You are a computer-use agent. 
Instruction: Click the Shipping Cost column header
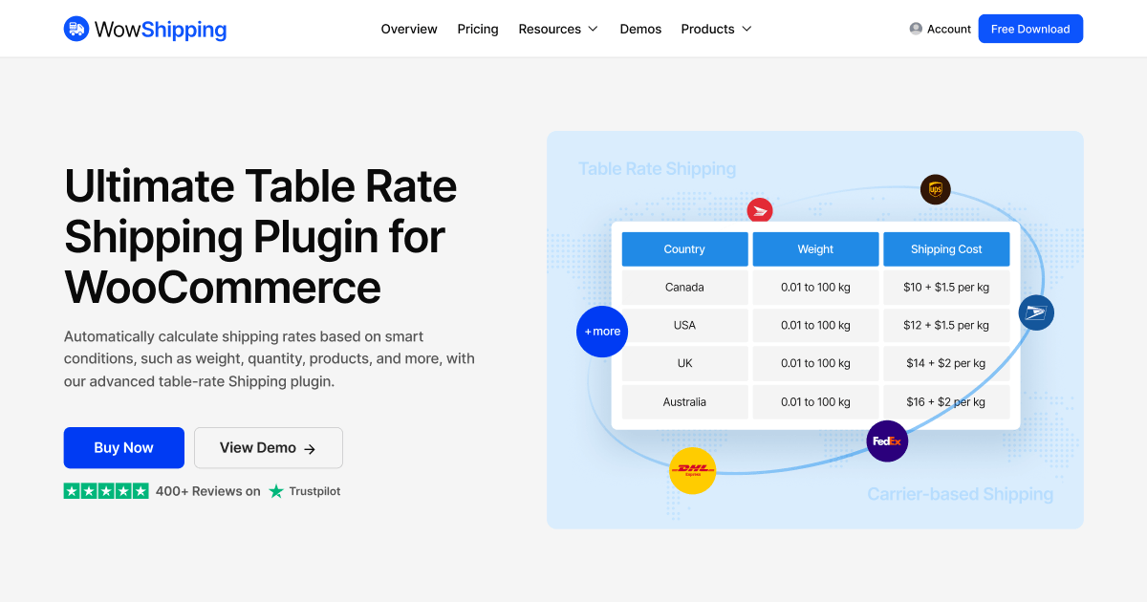coord(946,248)
